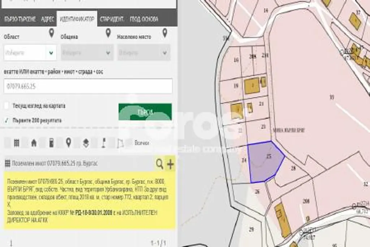Click the 'Всички' filter option
This screenshot has width=370, height=247.
[x=142, y=143]
